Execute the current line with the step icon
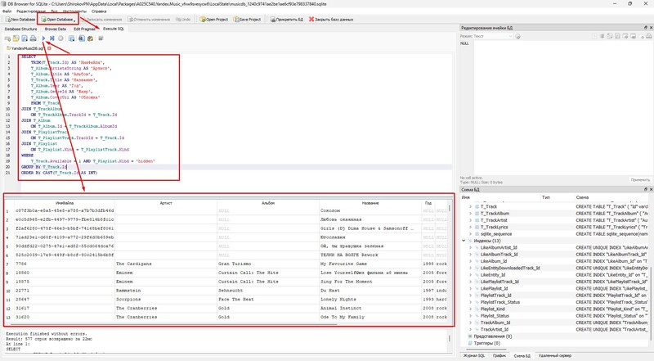The height and width of the screenshot is (361, 654). pos(52,38)
